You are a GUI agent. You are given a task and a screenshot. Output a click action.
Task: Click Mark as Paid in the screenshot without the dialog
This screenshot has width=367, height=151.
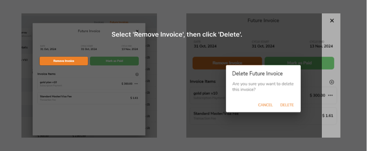[x=114, y=61]
